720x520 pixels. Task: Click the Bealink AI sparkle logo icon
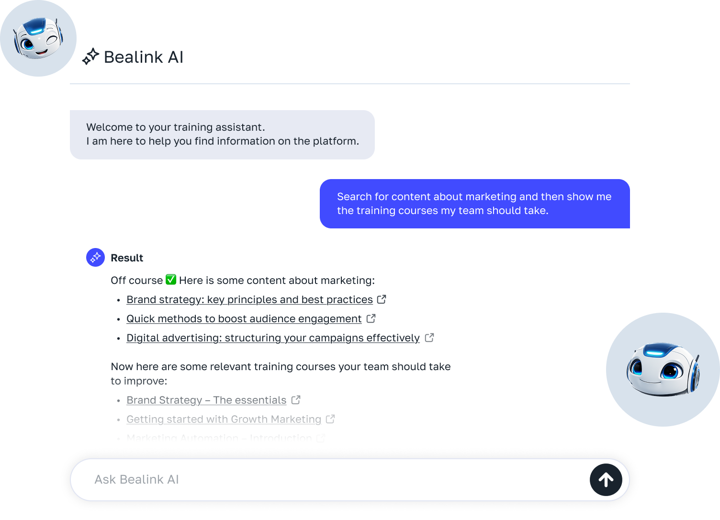click(x=90, y=57)
